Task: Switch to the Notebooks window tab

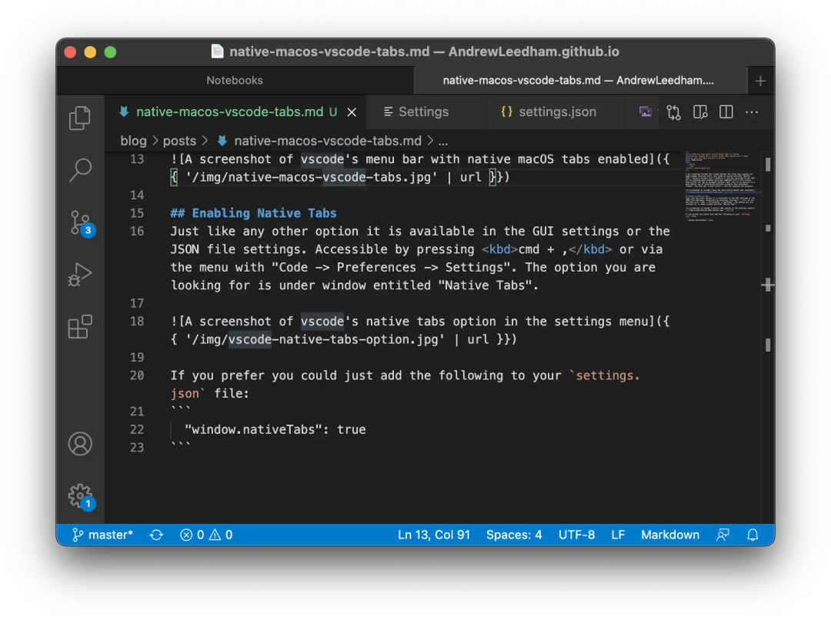Action: click(235, 81)
